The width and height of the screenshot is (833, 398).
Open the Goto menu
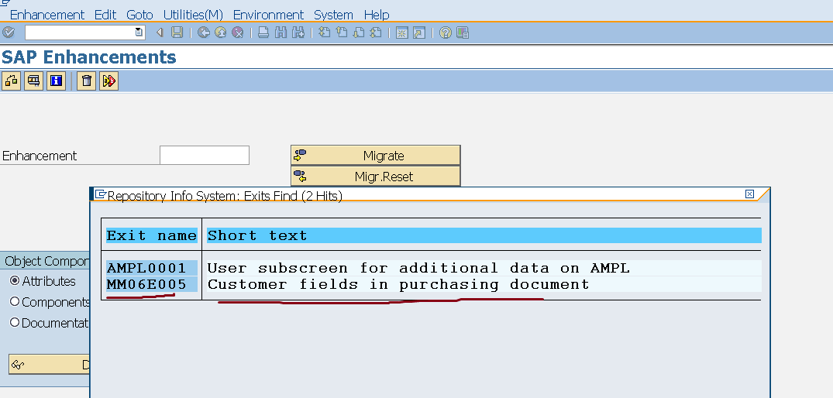tap(139, 15)
